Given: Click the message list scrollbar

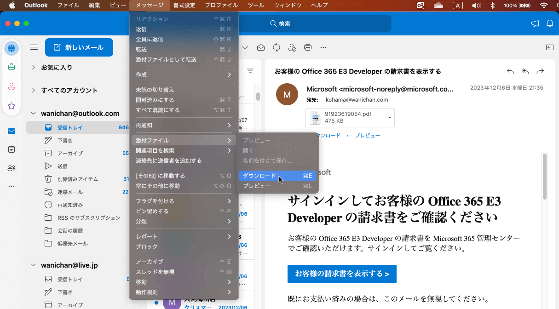Looking at the screenshot, I should (x=258, y=97).
